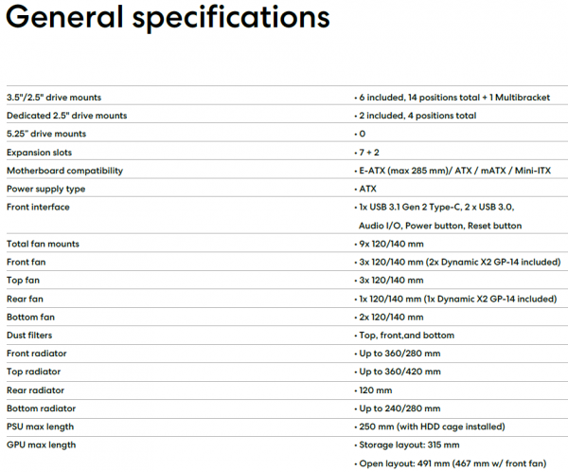The height and width of the screenshot is (472, 568).
Task: Click the Expansion slots value 7 + 2
Action: click(x=369, y=153)
